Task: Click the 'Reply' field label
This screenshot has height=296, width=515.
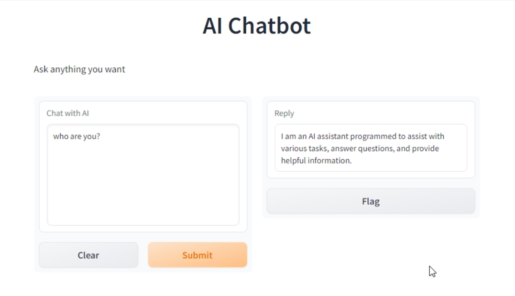Action: [x=285, y=113]
